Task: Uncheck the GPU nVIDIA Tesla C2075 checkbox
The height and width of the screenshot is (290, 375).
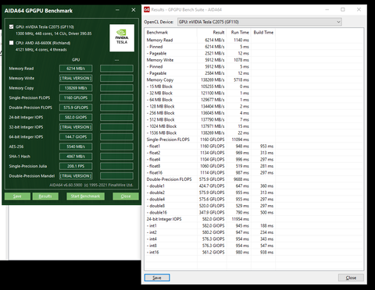Action: [x=12, y=27]
